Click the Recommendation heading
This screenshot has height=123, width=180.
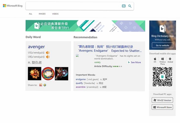(x=85, y=37)
